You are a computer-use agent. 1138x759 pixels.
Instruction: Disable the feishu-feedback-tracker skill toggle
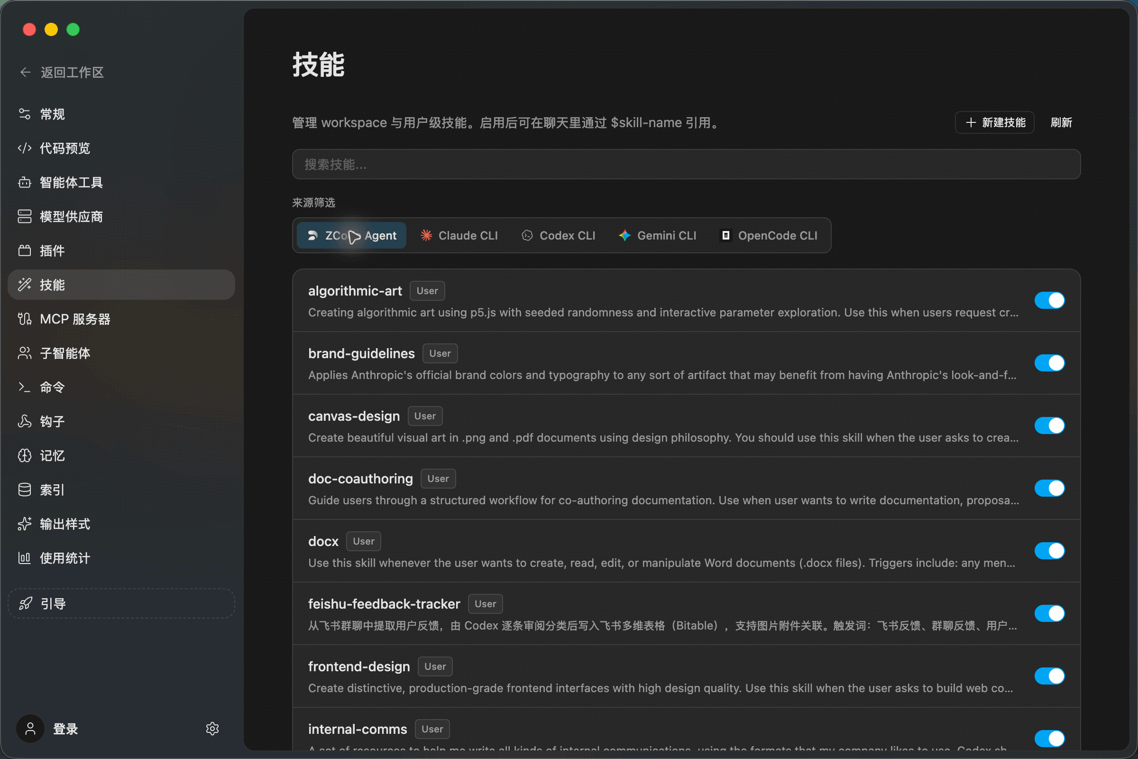1049,613
